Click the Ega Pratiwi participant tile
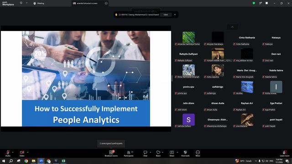The width and height of the screenshot is (292, 164). 276,104
